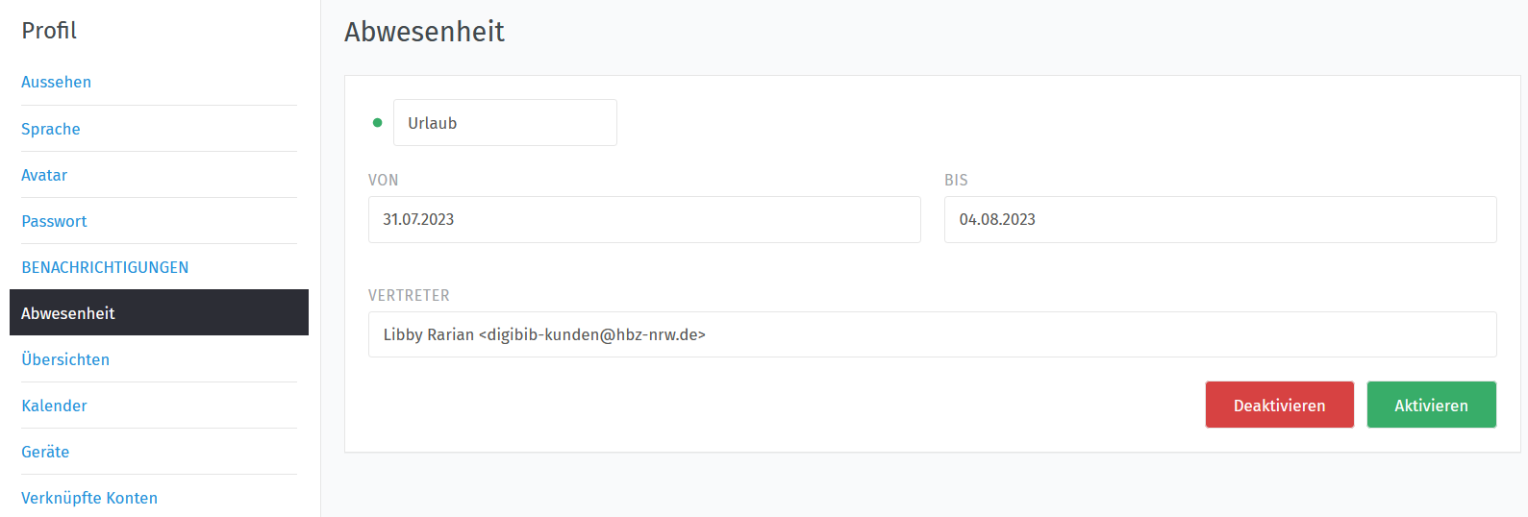Go to Kalender settings
Image resolution: width=1528 pixels, height=517 pixels.
(54, 406)
